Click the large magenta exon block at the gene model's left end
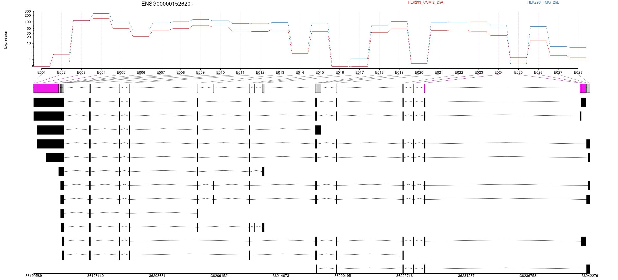618x280 pixels. (x=46, y=88)
